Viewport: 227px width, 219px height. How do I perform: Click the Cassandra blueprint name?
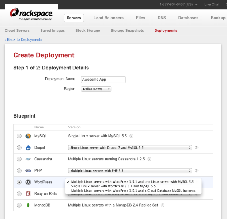[x=43, y=159]
